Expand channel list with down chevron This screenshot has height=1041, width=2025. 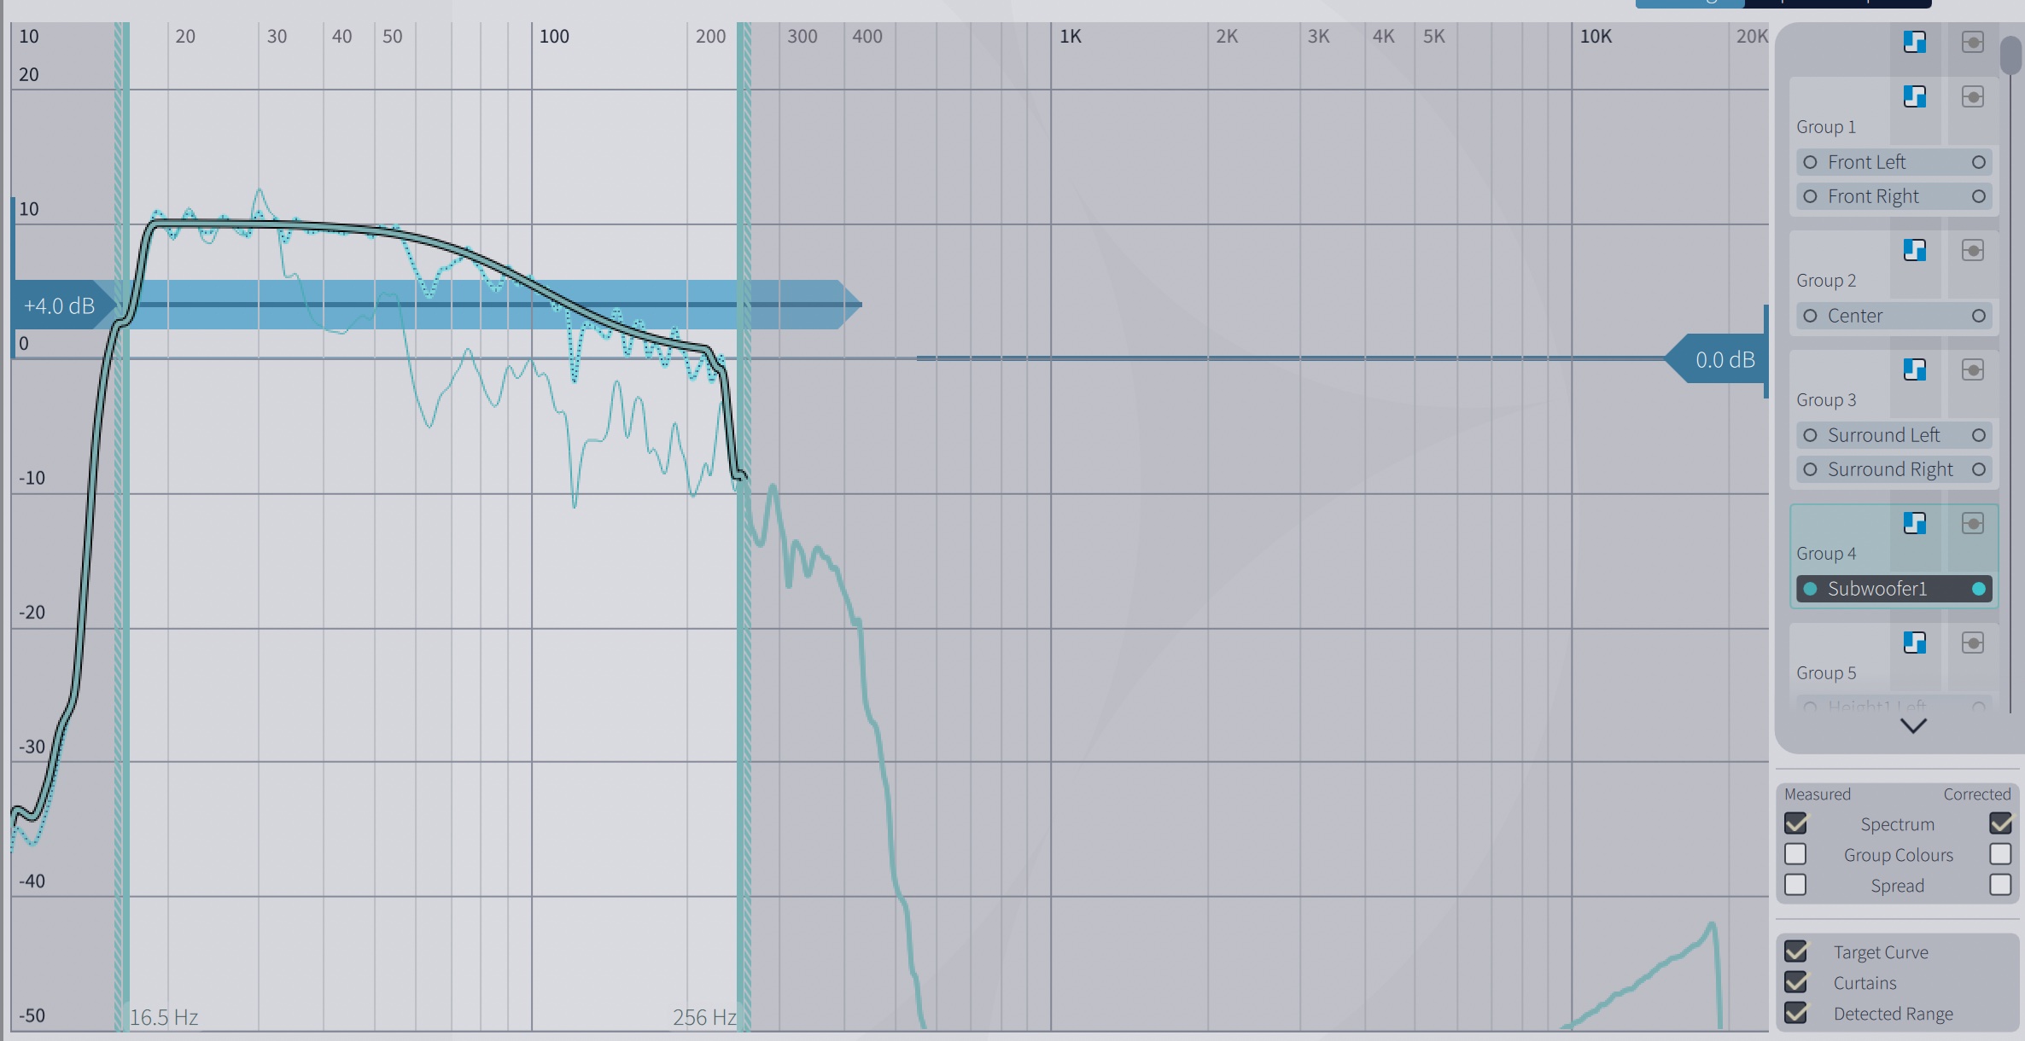point(1913,726)
